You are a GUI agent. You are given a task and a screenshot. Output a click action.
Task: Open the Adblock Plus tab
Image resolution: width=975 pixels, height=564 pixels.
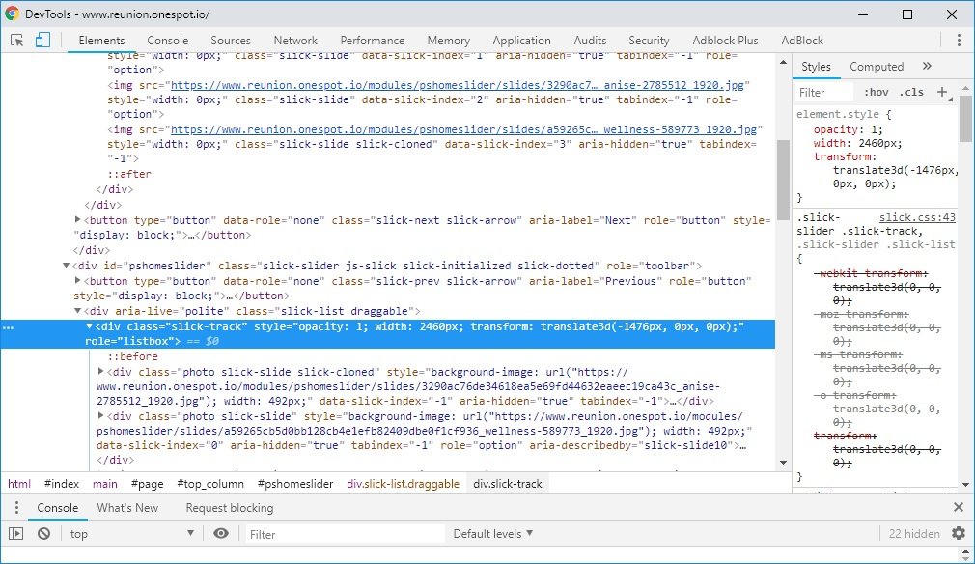click(x=725, y=41)
